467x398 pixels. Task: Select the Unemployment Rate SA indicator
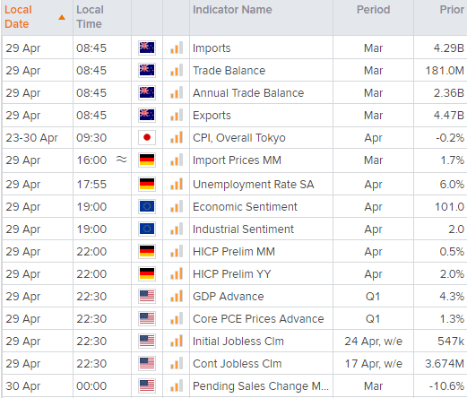[x=254, y=185]
